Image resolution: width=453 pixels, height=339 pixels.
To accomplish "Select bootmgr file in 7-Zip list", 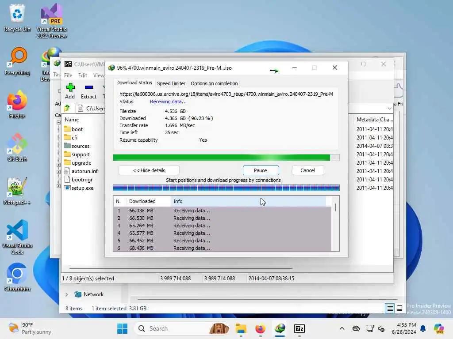I will 78,179.
